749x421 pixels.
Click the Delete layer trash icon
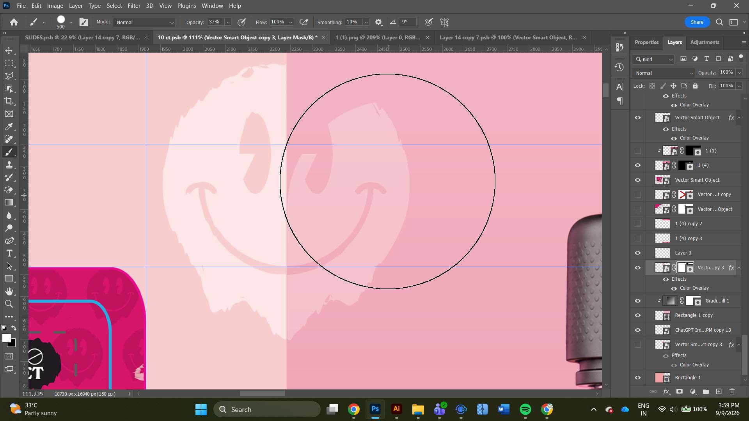732,391
